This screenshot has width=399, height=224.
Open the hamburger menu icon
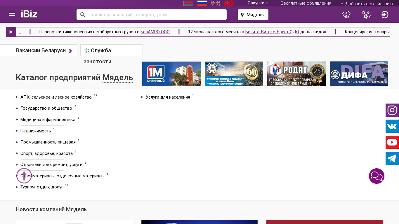pyautogui.click(x=12, y=14)
